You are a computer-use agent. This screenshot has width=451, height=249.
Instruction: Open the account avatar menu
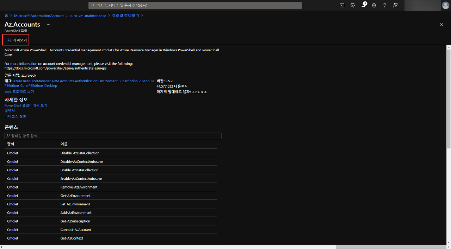point(446,5)
